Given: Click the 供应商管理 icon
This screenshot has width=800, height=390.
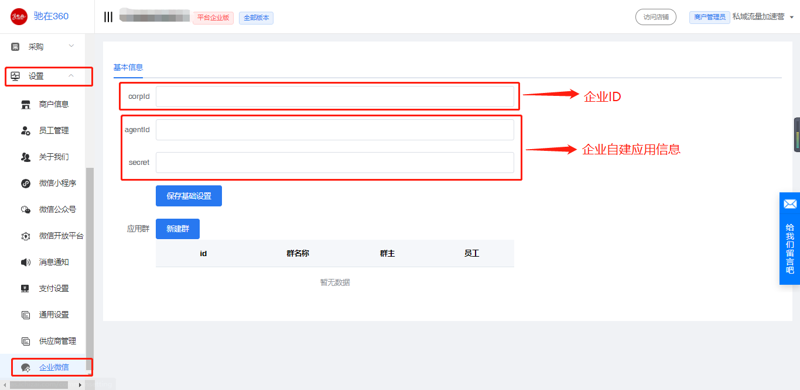Looking at the screenshot, I should [26, 341].
